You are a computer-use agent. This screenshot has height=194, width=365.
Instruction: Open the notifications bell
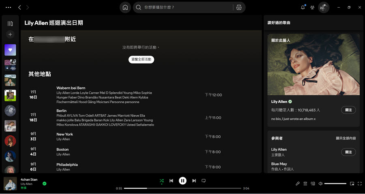(303, 7)
